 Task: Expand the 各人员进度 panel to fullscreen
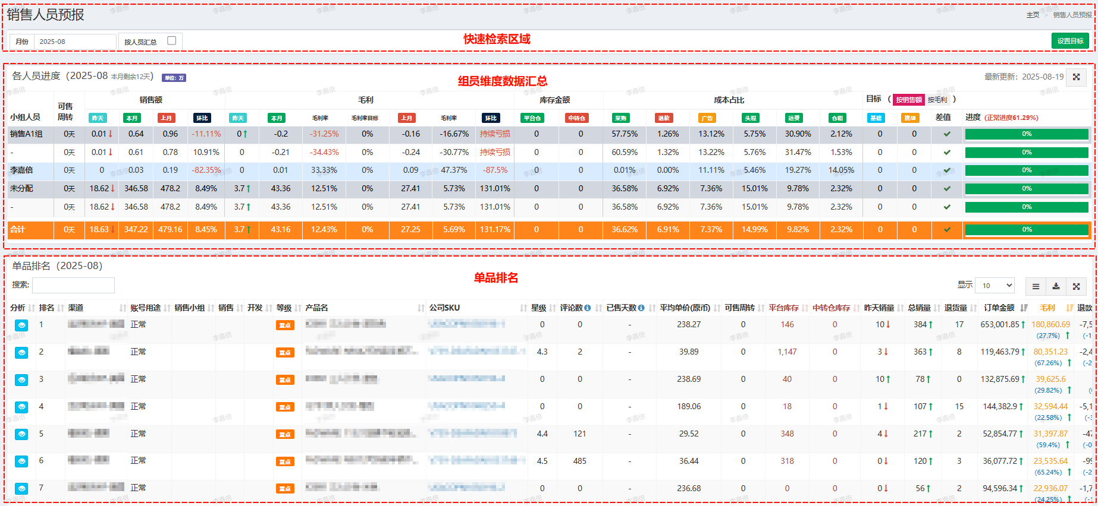point(1076,77)
